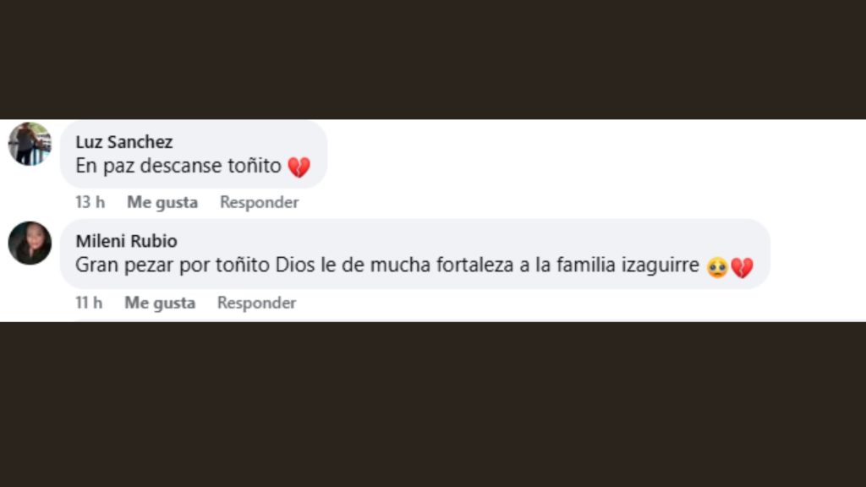866x487 pixels.
Task: Click 'Responder' under Luz Sanchez's comment
Action: click(259, 202)
